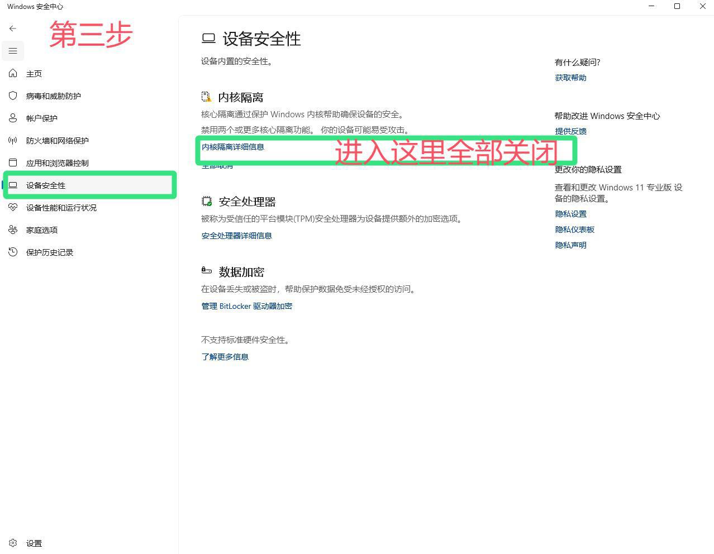Image resolution: width=714 pixels, height=554 pixels.
Task: Click the back arrow icon
Action: pos(13,28)
